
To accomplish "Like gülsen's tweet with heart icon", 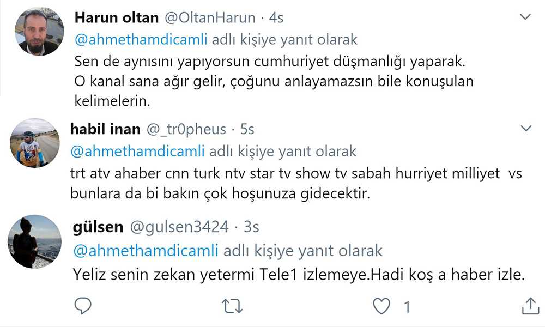I will 382,306.
